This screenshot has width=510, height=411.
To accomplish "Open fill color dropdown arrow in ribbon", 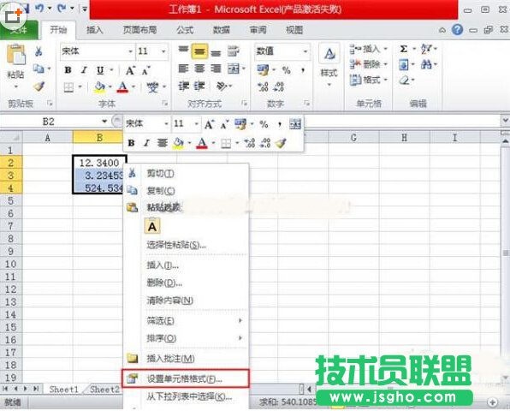I will 110,86.
